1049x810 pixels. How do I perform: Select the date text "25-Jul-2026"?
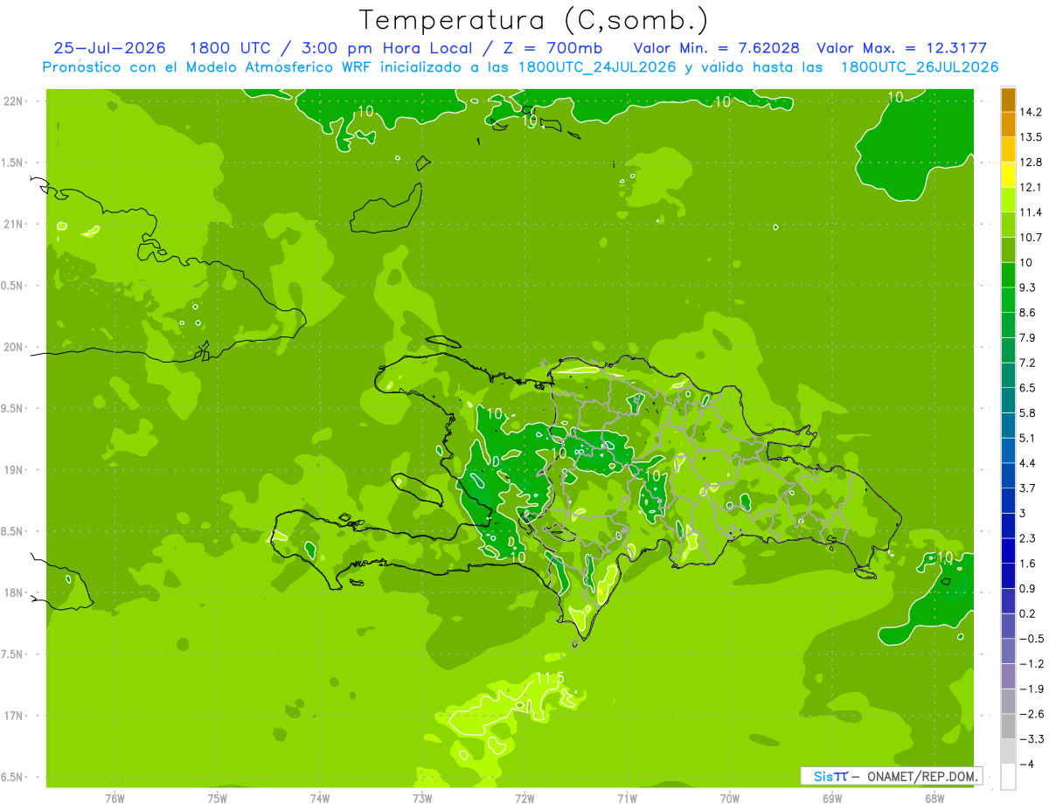click(109, 48)
